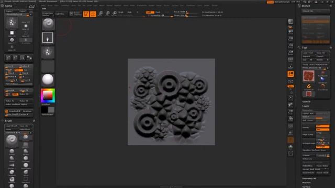The width and height of the screenshot is (335, 188).
Task: Open the Alpha menu in menu bar
Action: coord(43,6)
